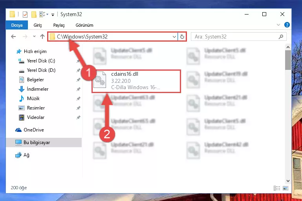Refresh the System32 folder
The image size is (302, 201).
coord(182,37)
